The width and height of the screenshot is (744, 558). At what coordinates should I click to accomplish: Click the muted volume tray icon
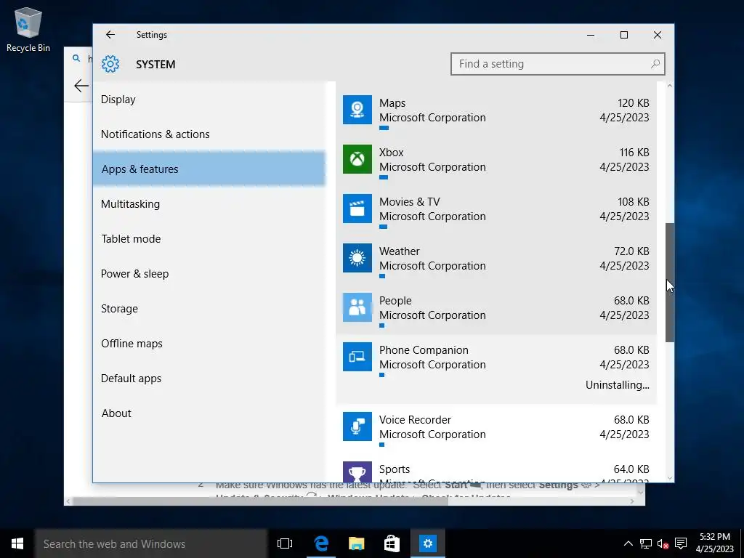[663, 543]
